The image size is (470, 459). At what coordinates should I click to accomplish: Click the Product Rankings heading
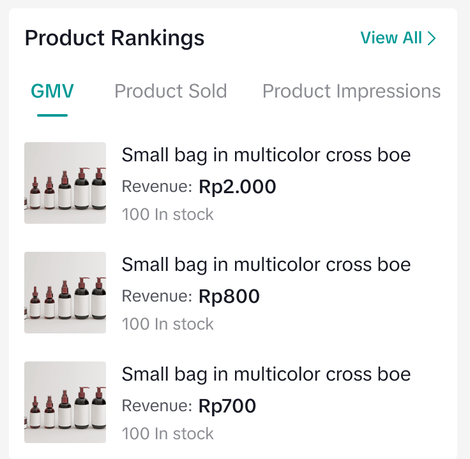coord(114,38)
